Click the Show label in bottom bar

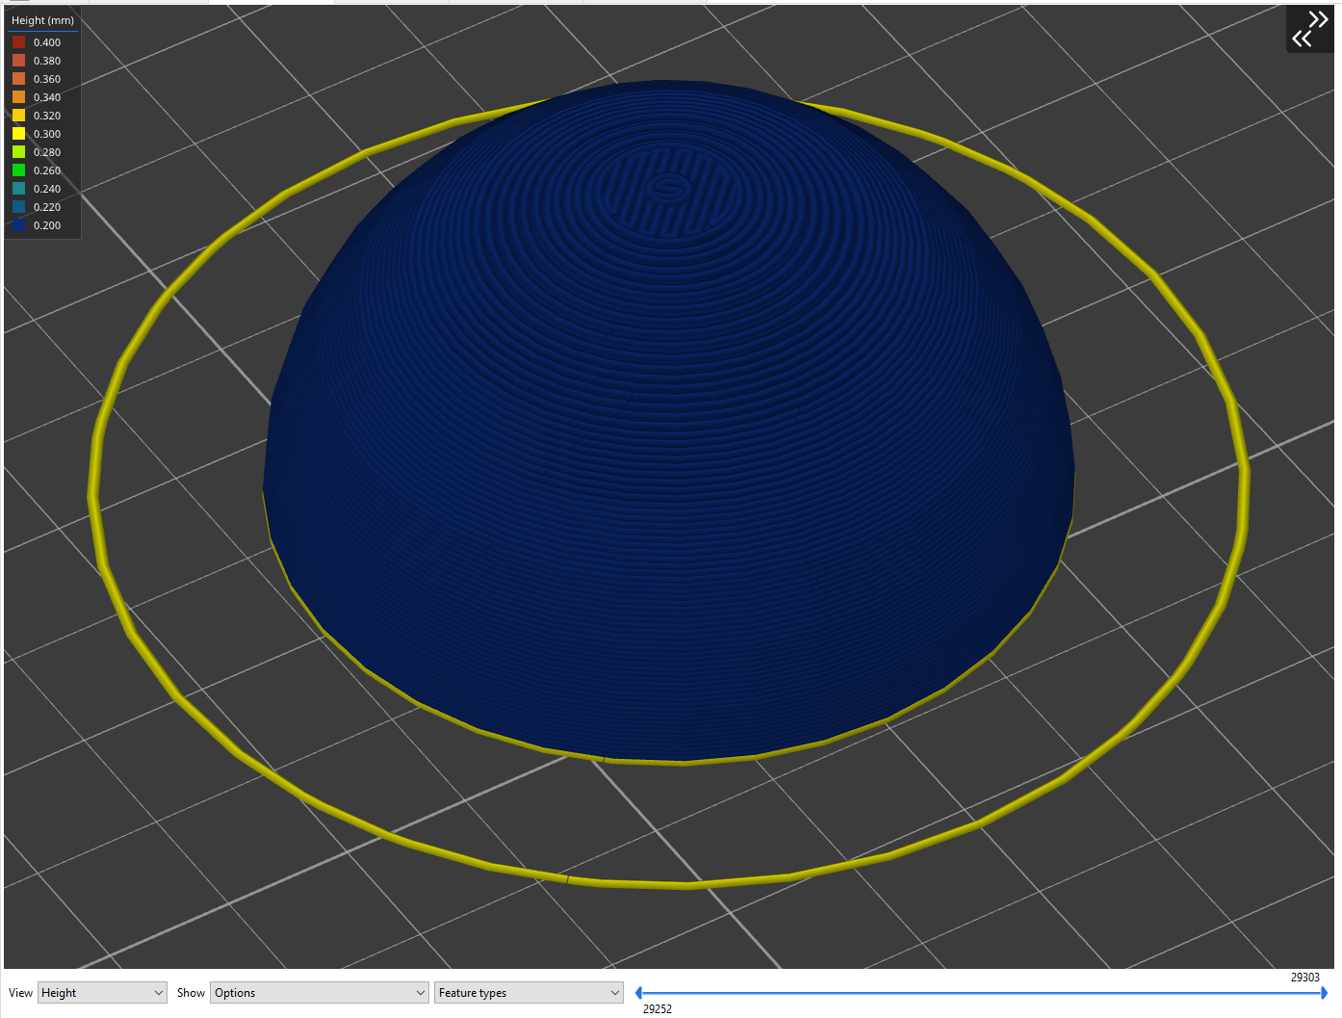(191, 993)
